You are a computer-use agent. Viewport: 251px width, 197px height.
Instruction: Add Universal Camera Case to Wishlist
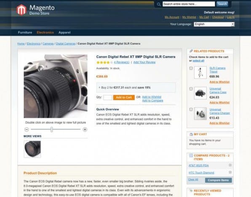pos(219,103)
